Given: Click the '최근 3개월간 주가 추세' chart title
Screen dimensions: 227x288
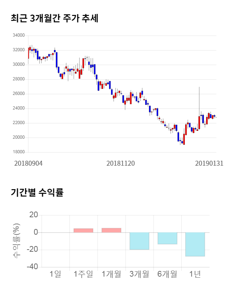Looking at the screenshot, I should (x=54, y=18).
